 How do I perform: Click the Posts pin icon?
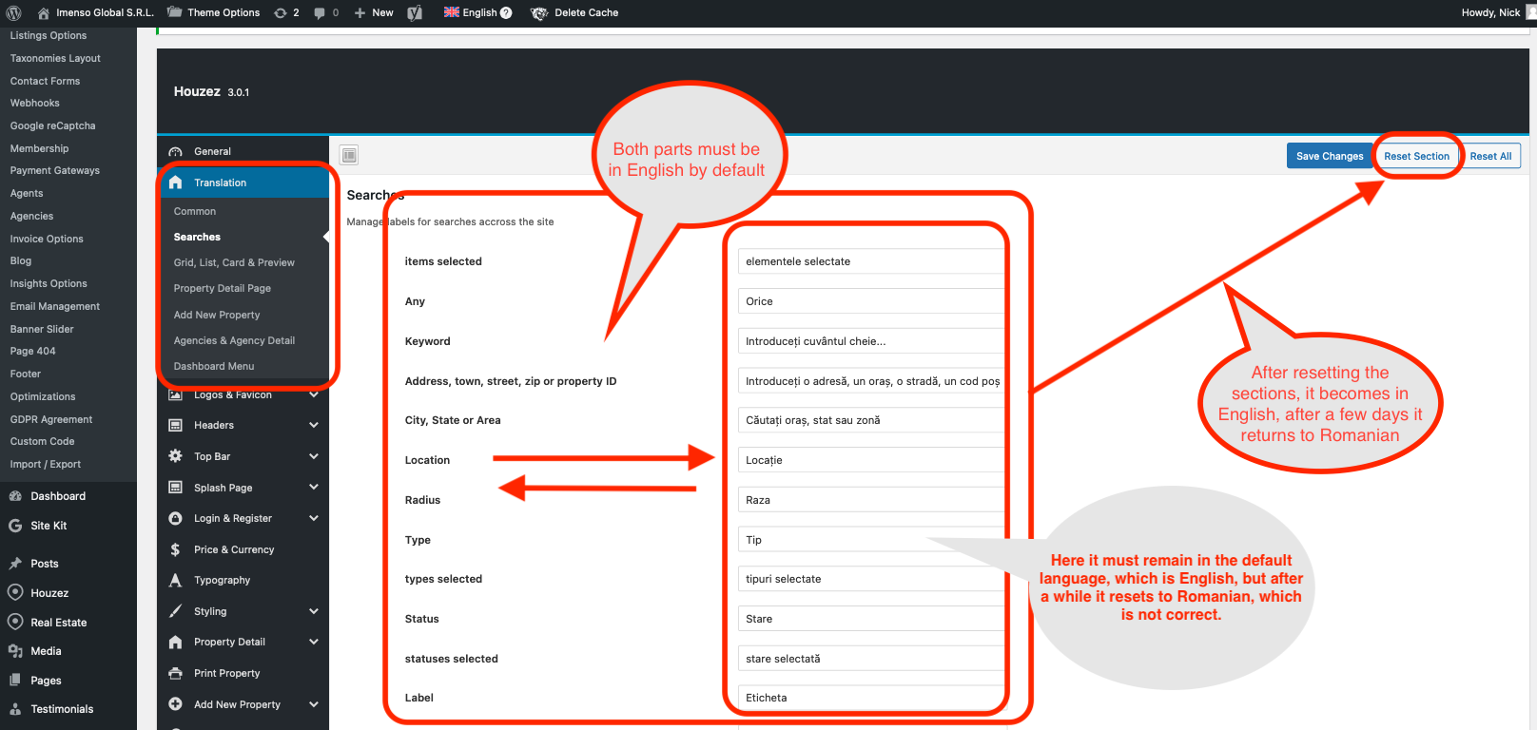click(x=15, y=564)
